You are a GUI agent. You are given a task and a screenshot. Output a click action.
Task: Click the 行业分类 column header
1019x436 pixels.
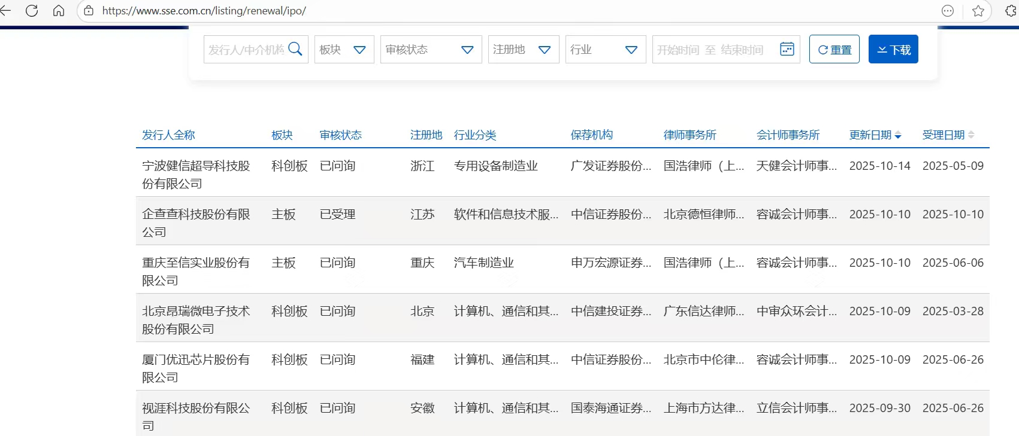475,135
